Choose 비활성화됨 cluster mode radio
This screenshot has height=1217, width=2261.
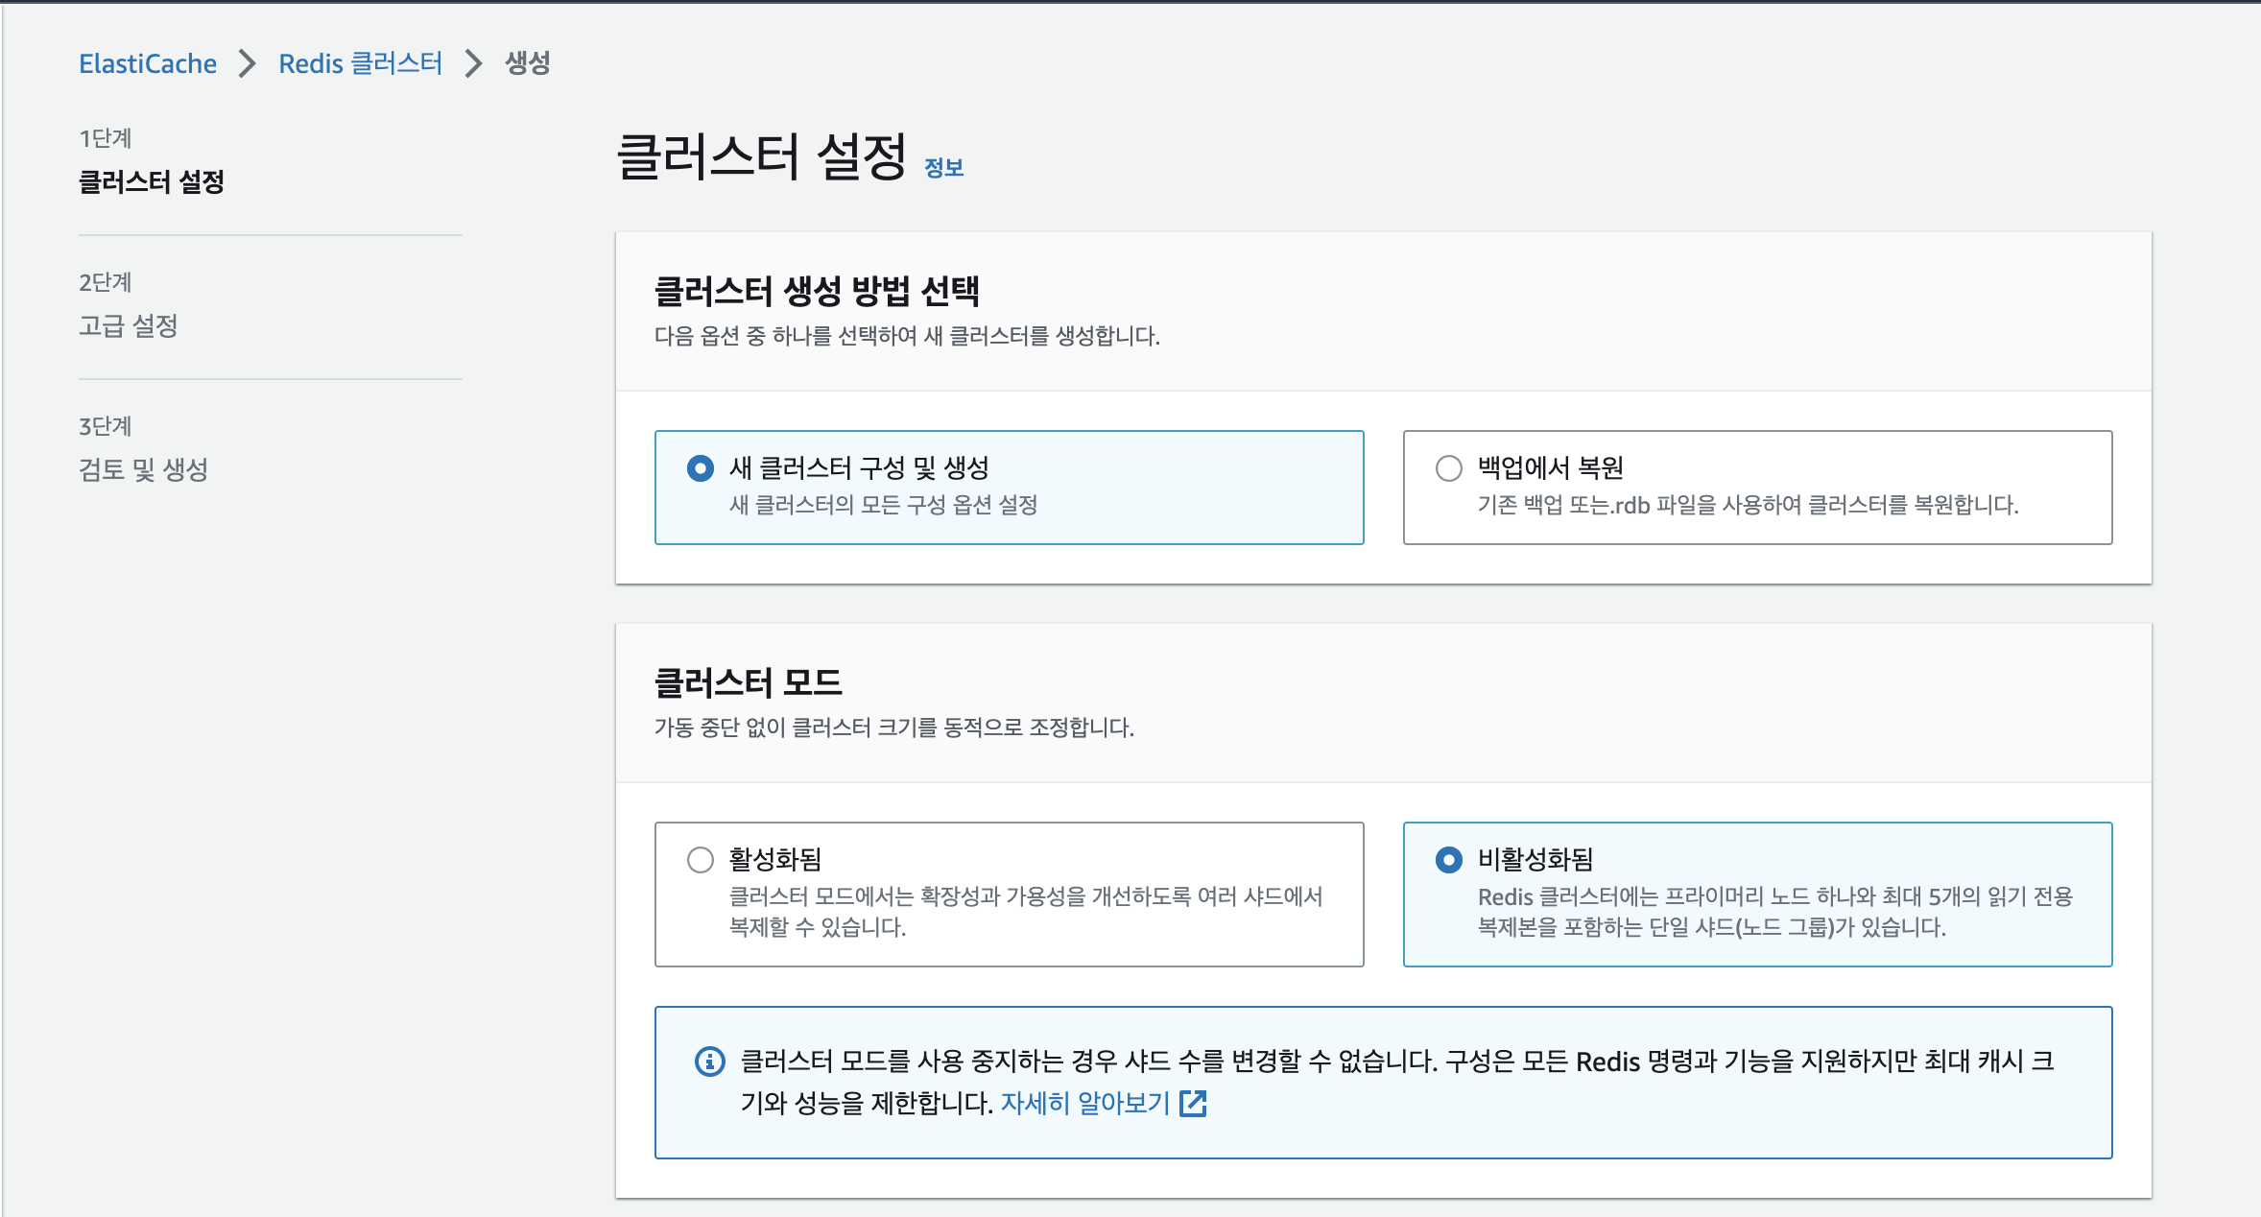click(1449, 860)
